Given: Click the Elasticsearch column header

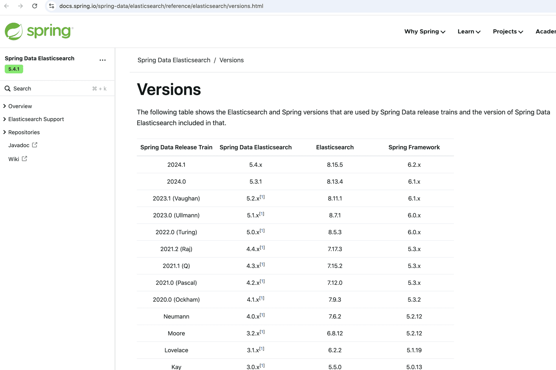Looking at the screenshot, I should 335,148.
